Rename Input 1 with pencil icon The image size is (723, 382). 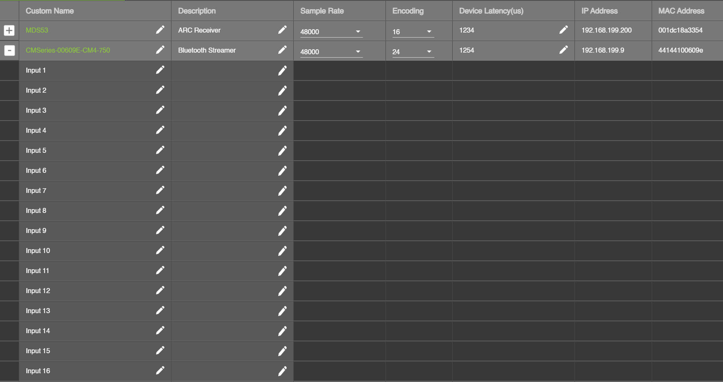(x=160, y=70)
